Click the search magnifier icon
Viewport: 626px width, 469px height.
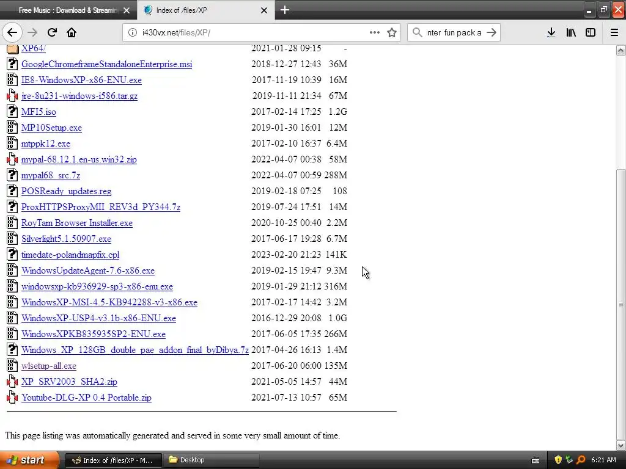pyautogui.click(x=417, y=32)
